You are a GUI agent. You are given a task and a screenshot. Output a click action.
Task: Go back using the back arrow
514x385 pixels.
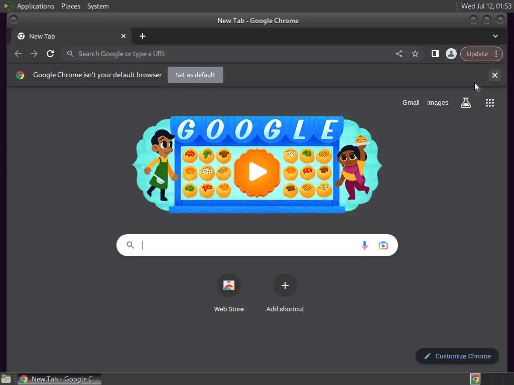tap(18, 54)
